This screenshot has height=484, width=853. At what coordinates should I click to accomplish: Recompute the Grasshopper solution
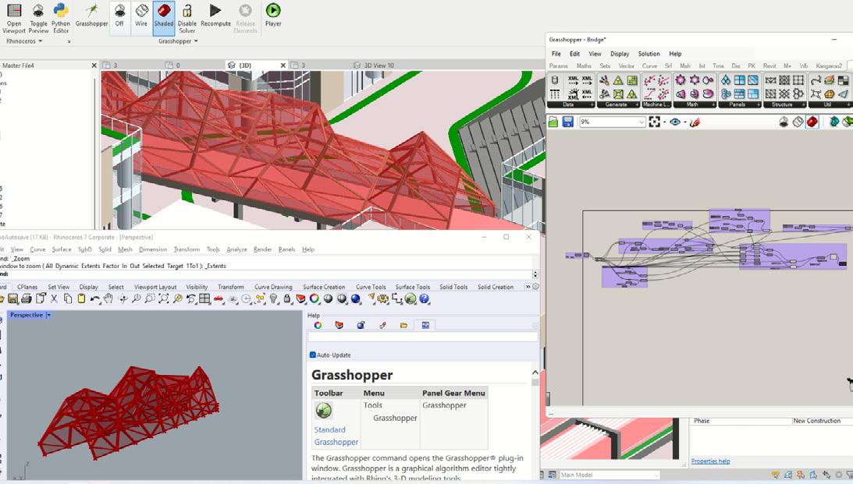[x=215, y=16]
